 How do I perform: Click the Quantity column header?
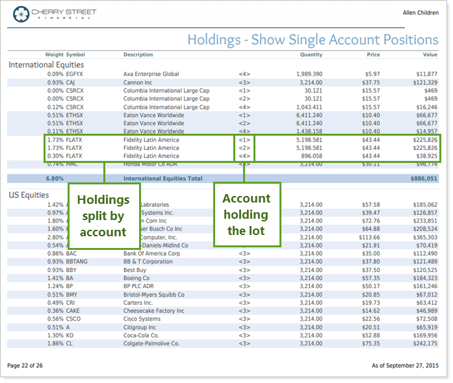311,55
